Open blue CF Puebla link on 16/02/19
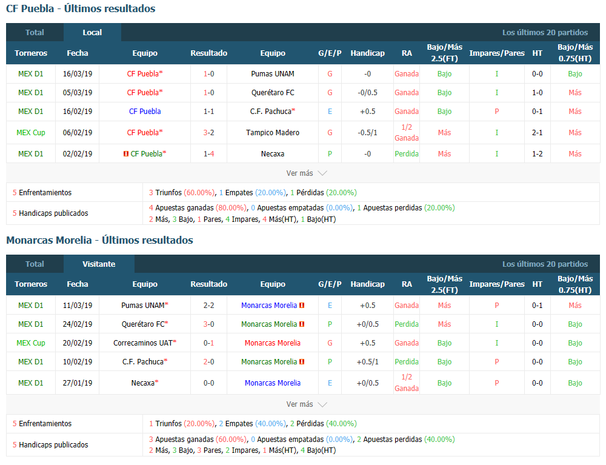Image resolution: width=606 pixels, height=465 pixels. [145, 112]
